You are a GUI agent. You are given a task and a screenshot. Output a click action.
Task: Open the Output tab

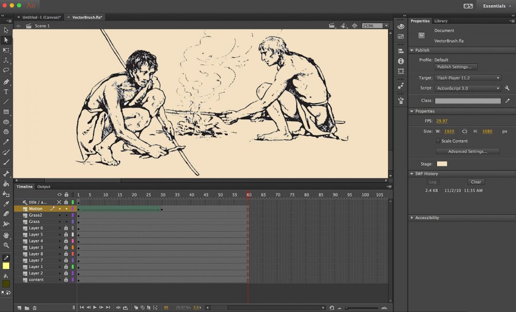[44, 187]
